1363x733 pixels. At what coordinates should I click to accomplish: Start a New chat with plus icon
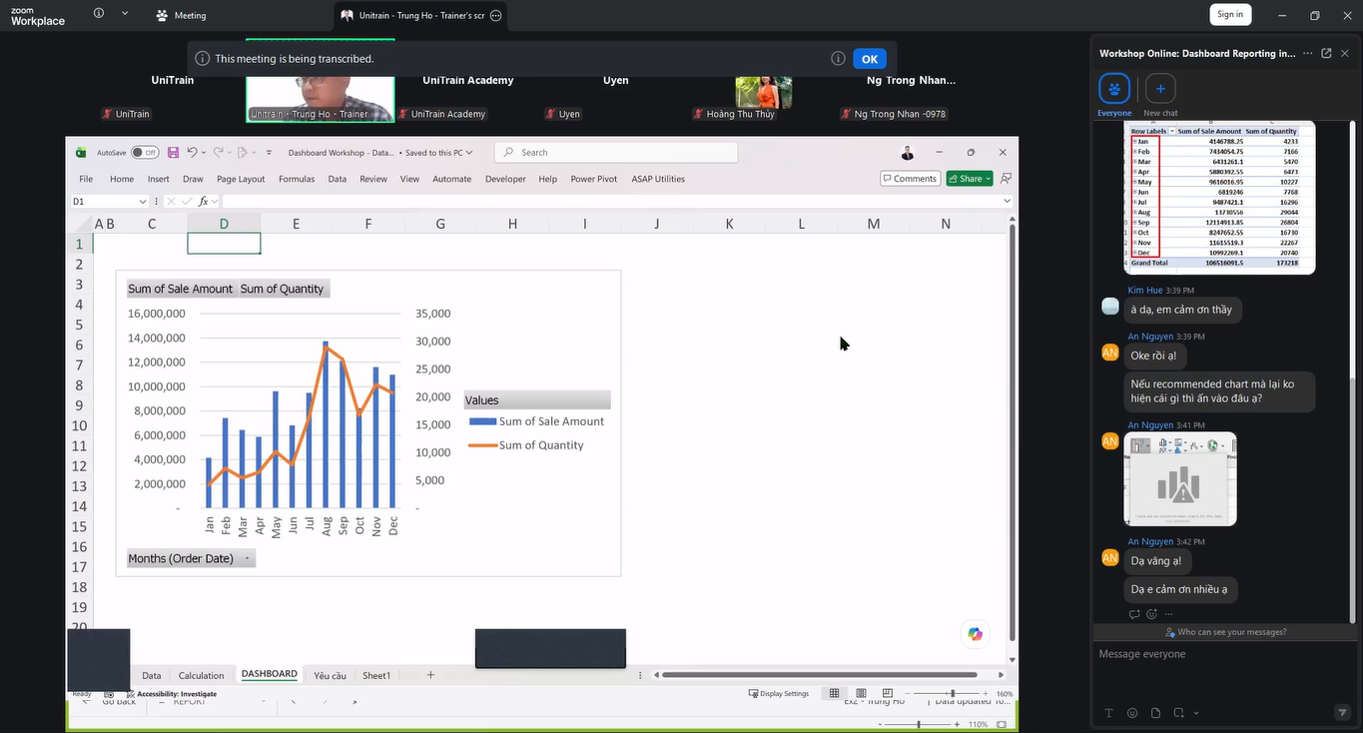(x=1159, y=89)
